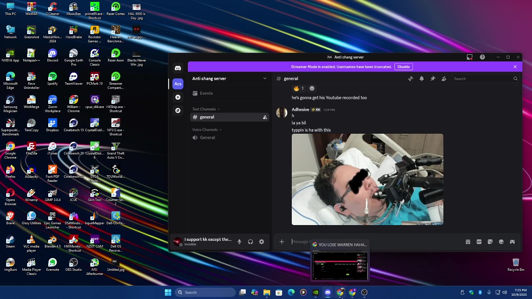Toggle the member list in channel header
This screenshot has width=532, height=299.
pos(444,78)
